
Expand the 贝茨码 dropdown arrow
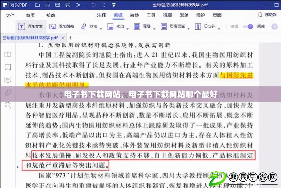point(219,29)
